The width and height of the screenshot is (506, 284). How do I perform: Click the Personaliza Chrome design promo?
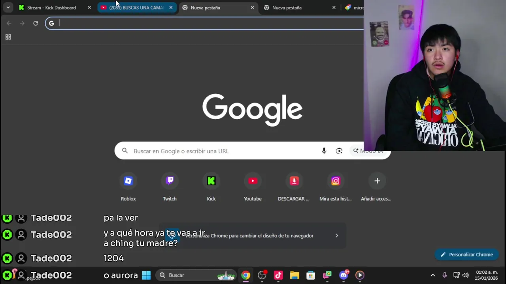[253, 235]
